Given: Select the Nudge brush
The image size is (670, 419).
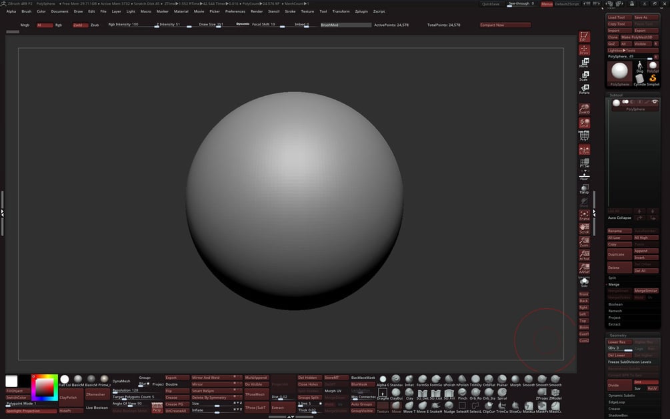Looking at the screenshot, I should click(x=449, y=407).
